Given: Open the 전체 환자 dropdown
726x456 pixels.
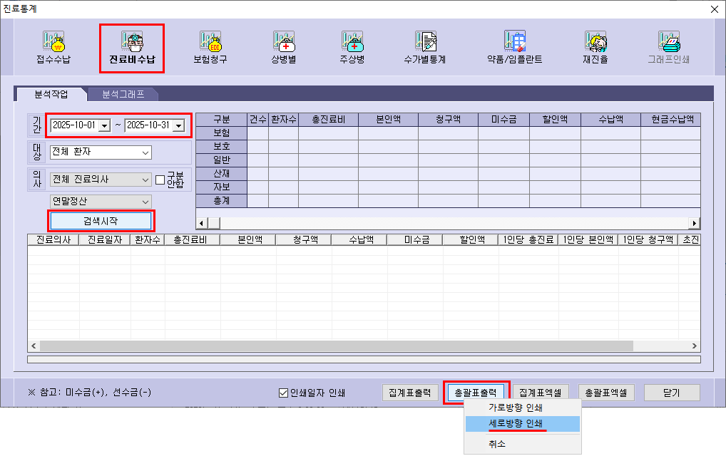Looking at the screenshot, I should point(145,152).
